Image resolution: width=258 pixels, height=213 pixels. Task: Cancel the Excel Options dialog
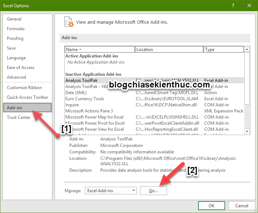pyautogui.click(x=241, y=205)
